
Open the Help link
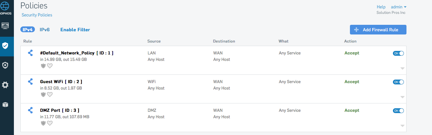(x=381, y=7)
